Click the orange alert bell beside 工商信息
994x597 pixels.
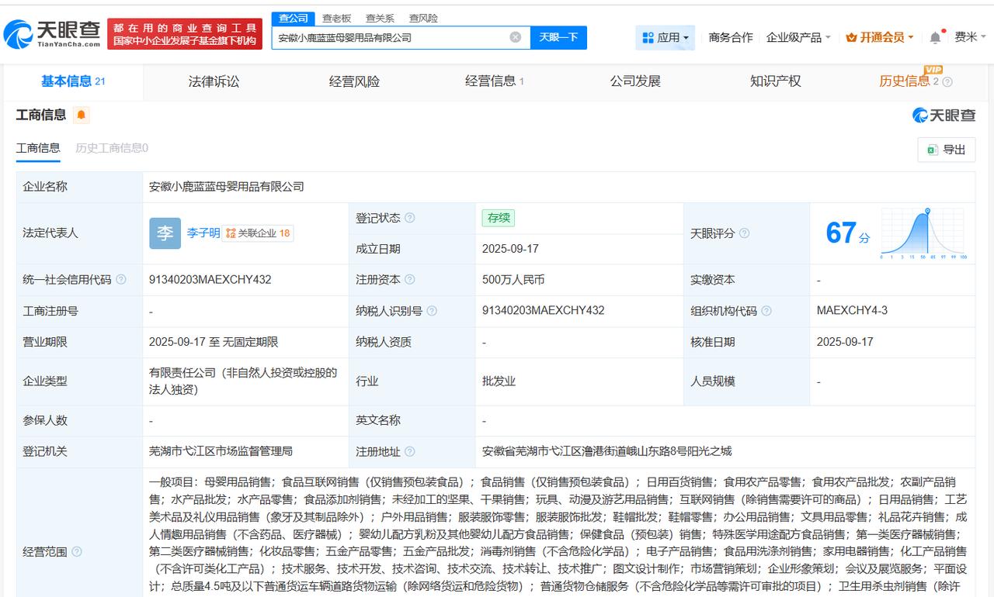point(82,116)
